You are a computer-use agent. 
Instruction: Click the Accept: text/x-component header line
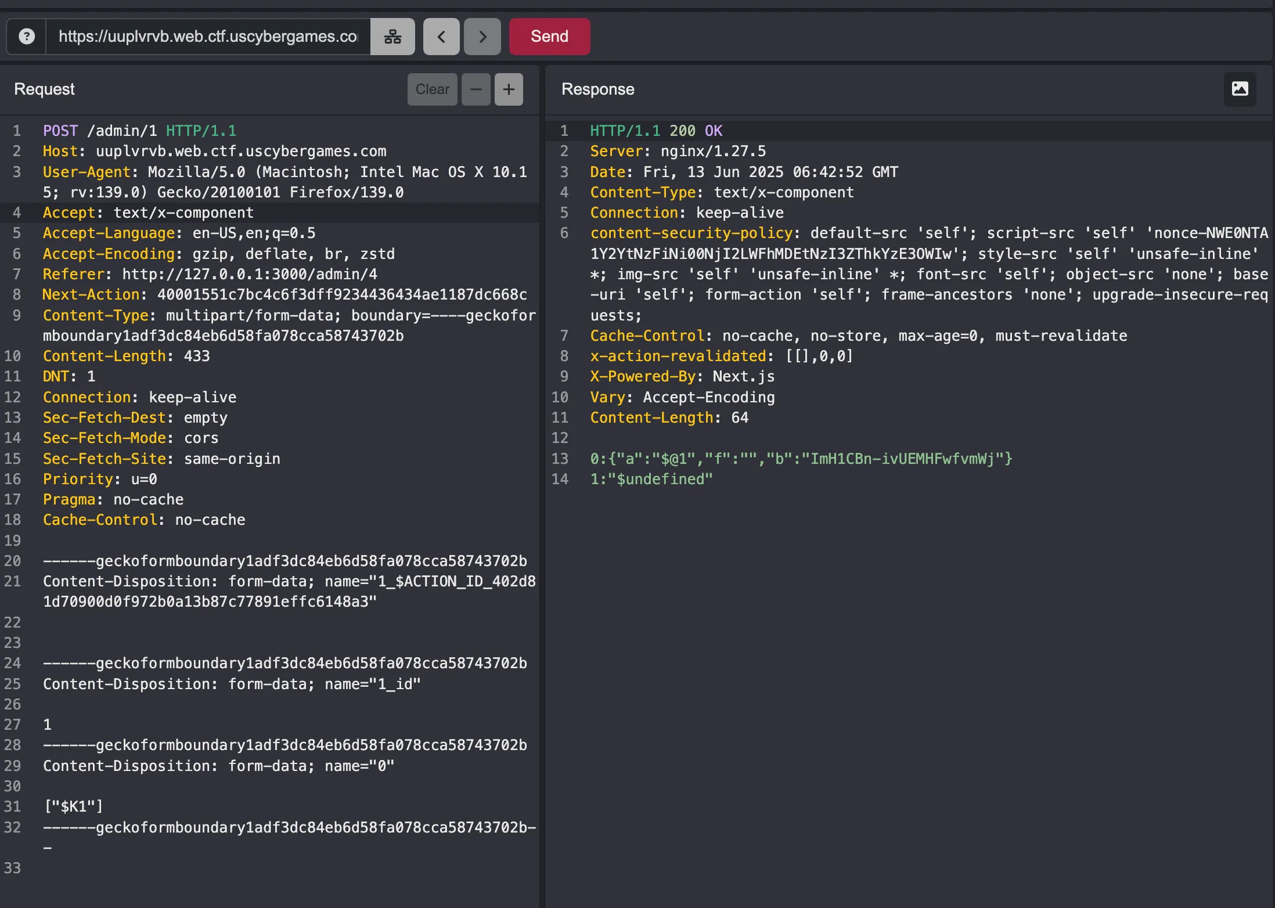[x=148, y=212]
